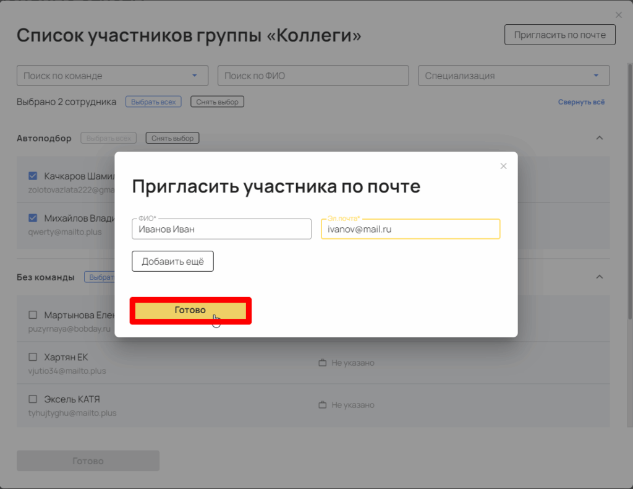Screen dimensions: 633x489
Task: Click the briefcase icon in Эксель КАТЯ row
Action: coord(322,405)
